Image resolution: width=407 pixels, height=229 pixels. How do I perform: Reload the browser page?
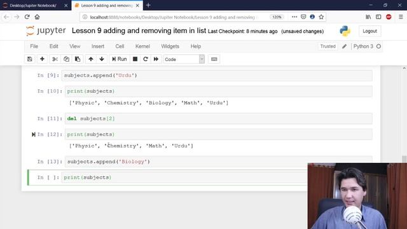click(x=27, y=17)
